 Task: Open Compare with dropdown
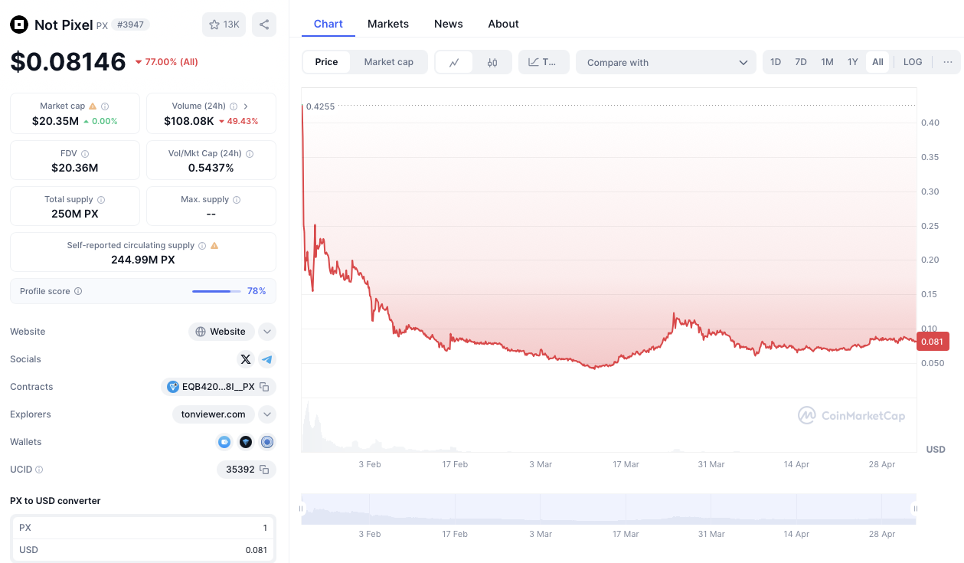(666, 63)
